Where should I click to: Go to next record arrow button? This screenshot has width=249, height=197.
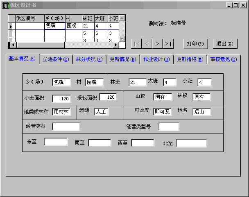(157, 44)
